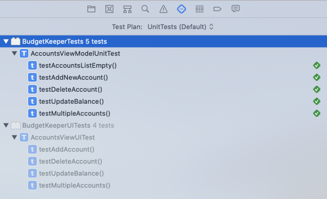Select the BudgetKeeperUITests 4 tests row

click(163, 125)
